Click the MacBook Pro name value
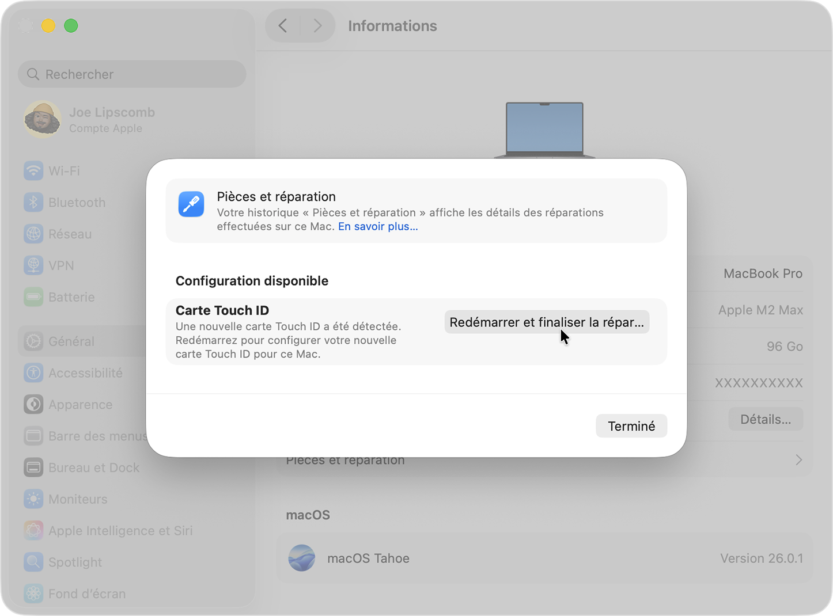833x616 pixels. [763, 273]
